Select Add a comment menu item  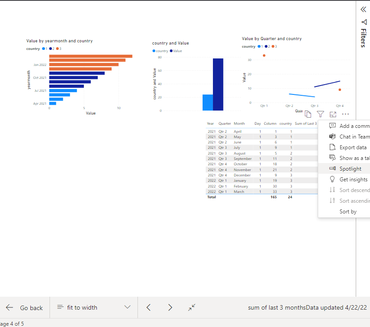coord(344,126)
